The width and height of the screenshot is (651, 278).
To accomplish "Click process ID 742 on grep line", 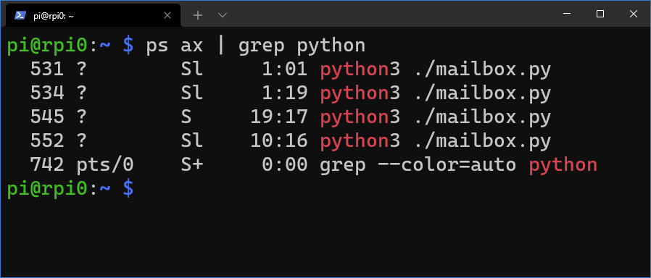I will (x=47, y=165).
